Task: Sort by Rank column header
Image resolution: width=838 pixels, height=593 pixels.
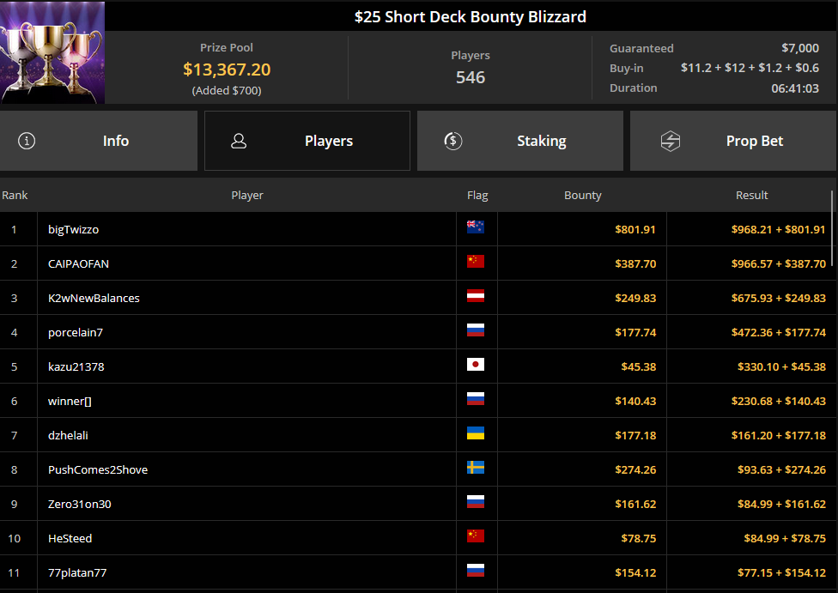Action: [15, 196]
